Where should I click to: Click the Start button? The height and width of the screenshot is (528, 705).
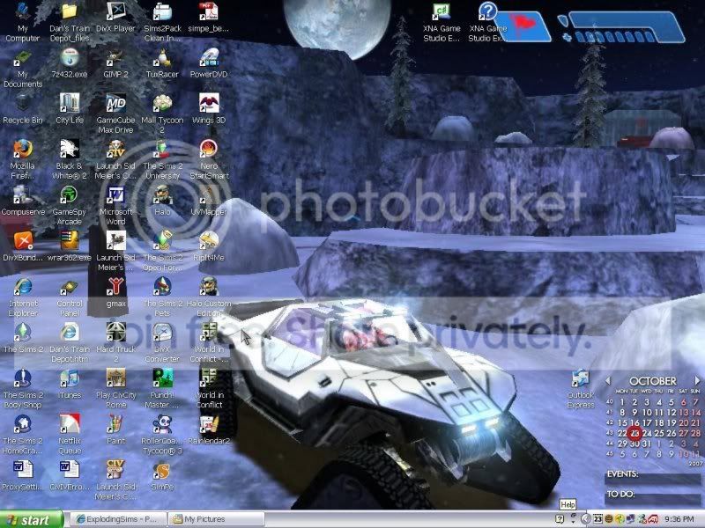(x=32, y=519)
